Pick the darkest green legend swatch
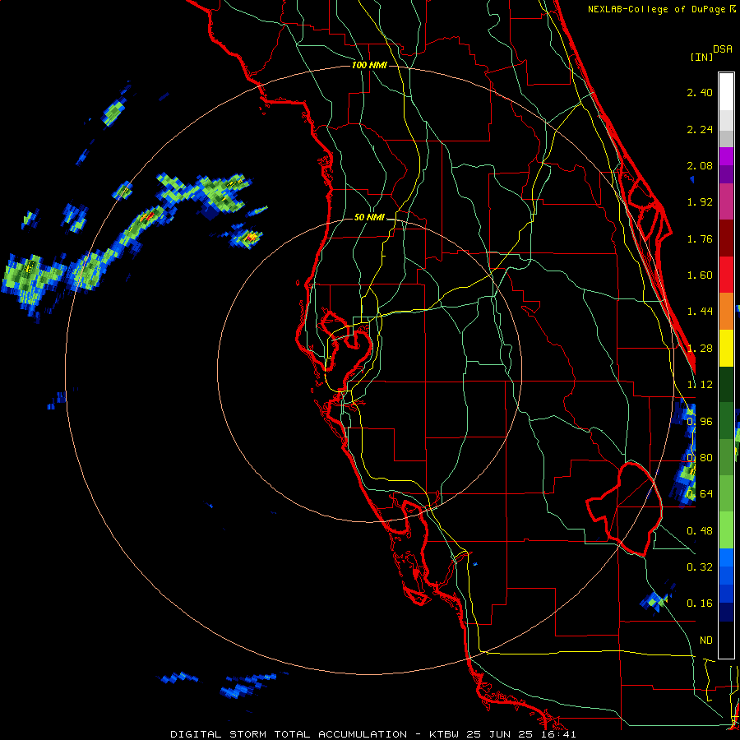Image resolution: width=740 pixels, height=740 pixels. tap(726, 384)
